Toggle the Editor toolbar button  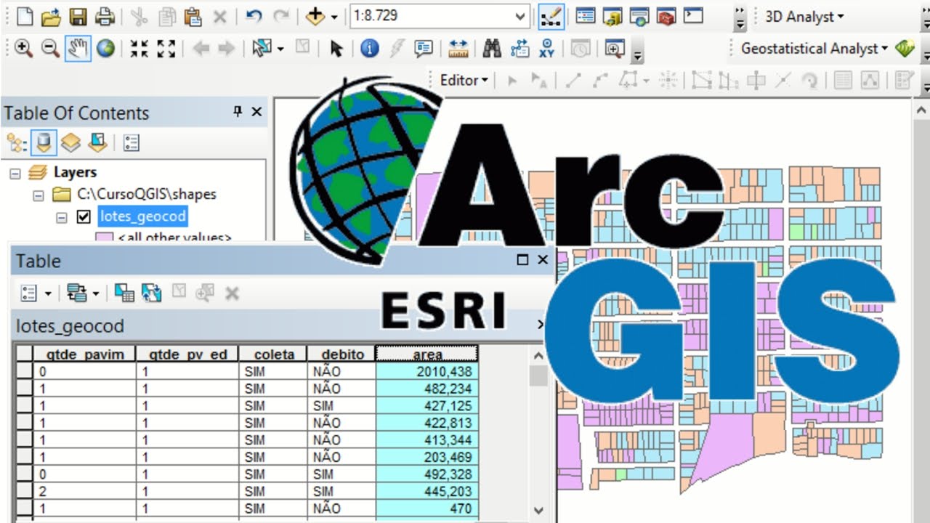(x=552, y=16)
